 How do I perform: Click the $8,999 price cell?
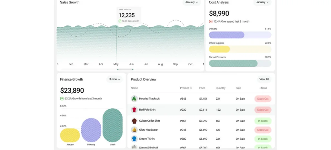[203, 121]
